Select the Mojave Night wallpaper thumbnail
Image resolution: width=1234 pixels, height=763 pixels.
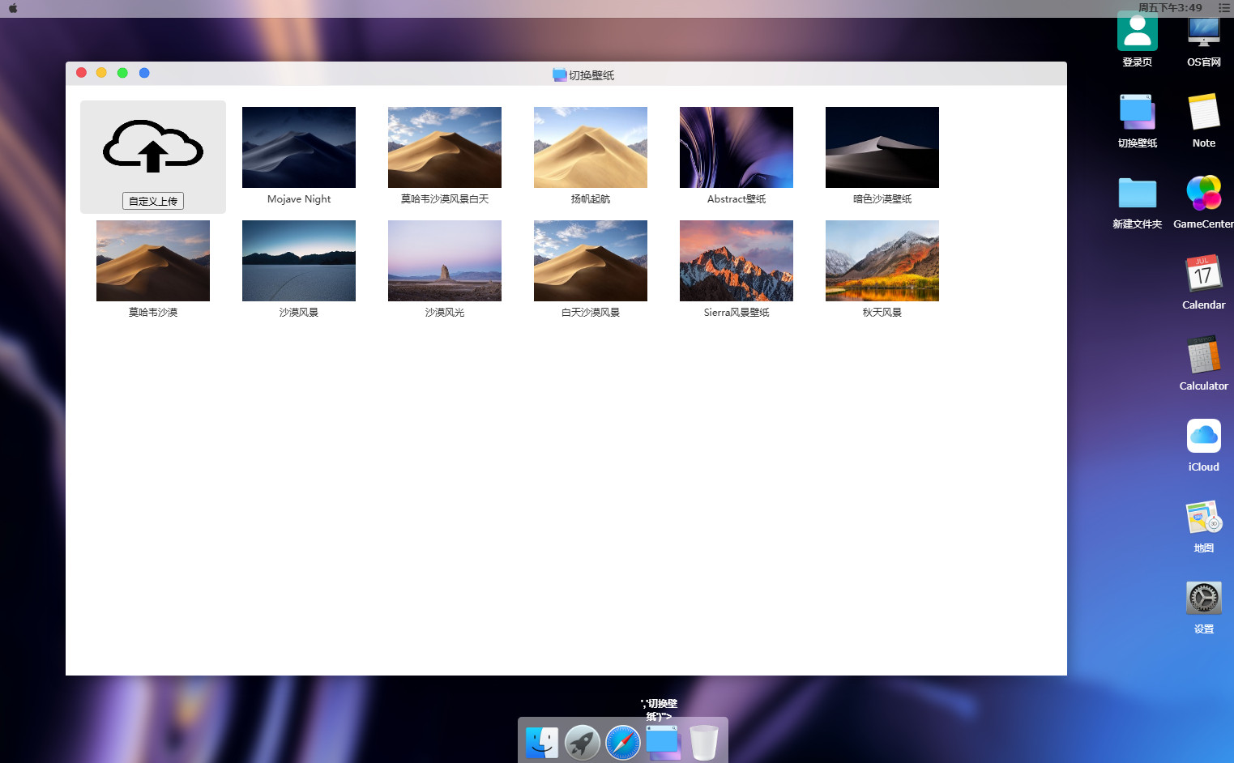click(x=298, y=147)
